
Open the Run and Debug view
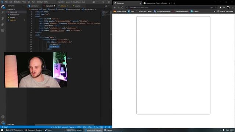pyautogui.click(x=3, y=24)
